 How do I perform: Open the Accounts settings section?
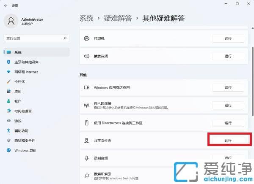point(18,101)
